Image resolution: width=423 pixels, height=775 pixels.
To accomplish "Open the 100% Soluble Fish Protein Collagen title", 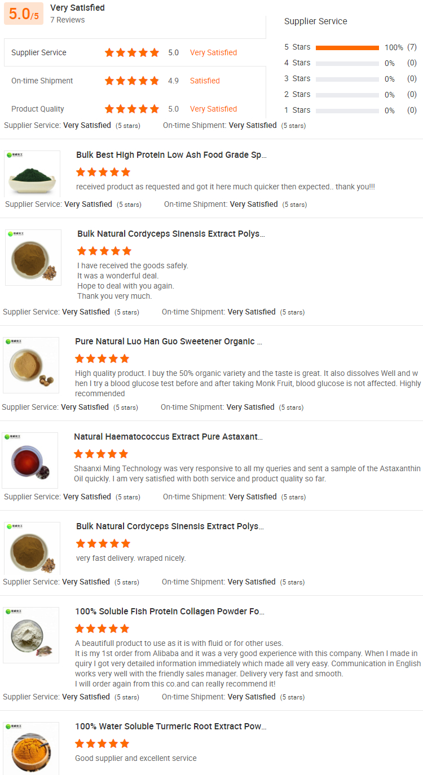I will 170,612.
